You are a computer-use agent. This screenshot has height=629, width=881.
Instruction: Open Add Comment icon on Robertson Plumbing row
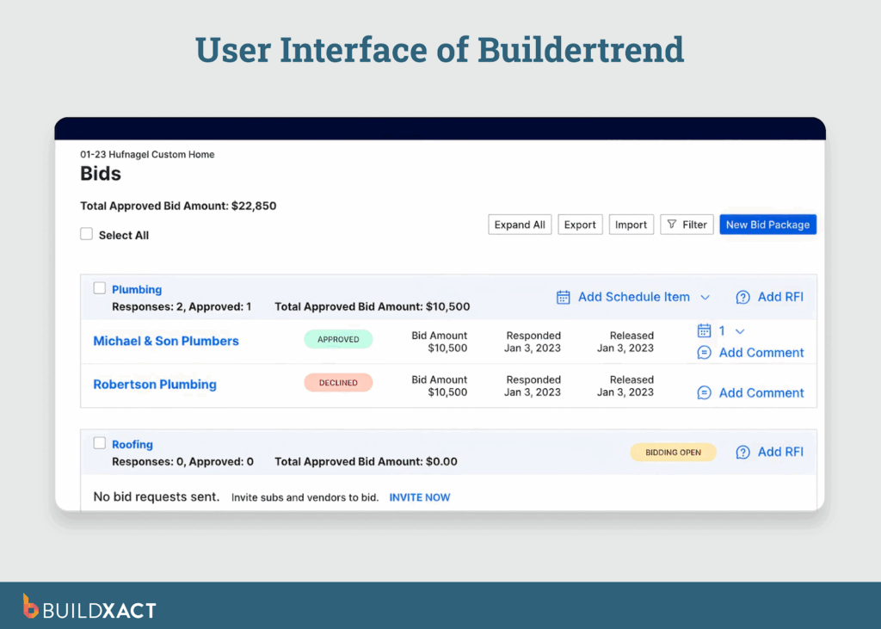tap(706, 392)
